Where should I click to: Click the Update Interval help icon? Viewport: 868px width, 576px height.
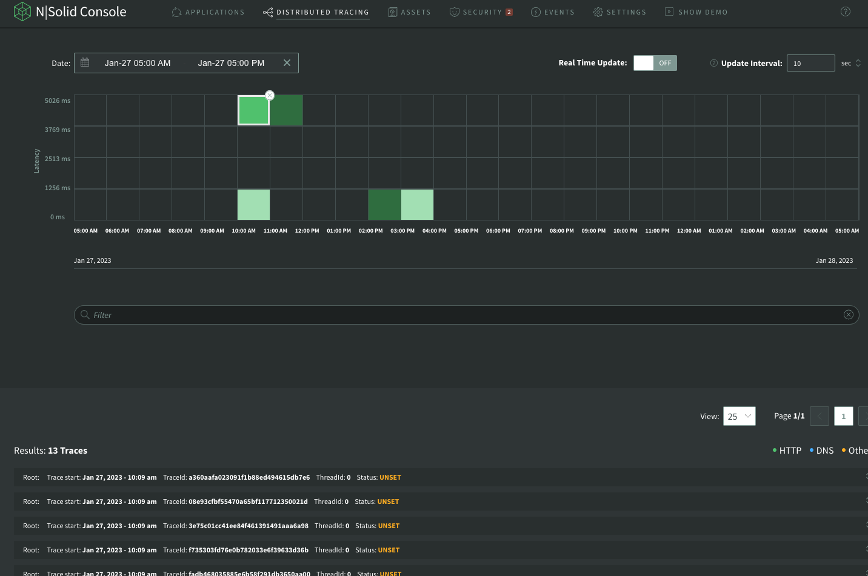713,63
